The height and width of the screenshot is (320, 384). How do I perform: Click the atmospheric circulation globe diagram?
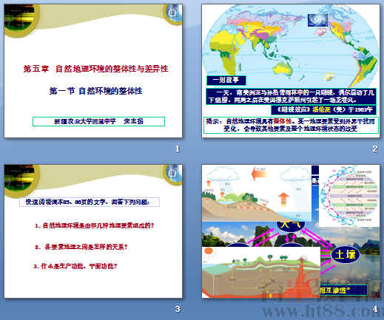tap(349, 196)
